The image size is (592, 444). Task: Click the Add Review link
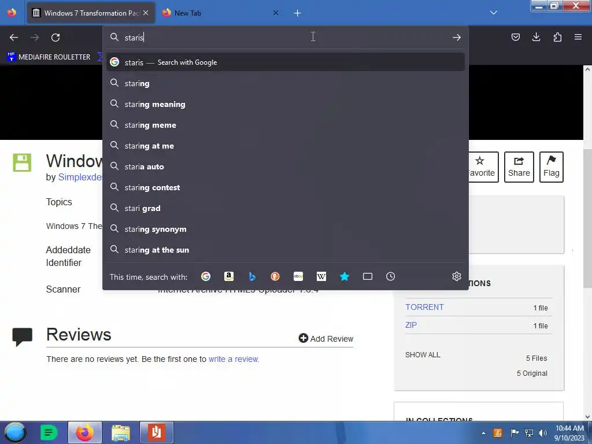pos(326,339)
